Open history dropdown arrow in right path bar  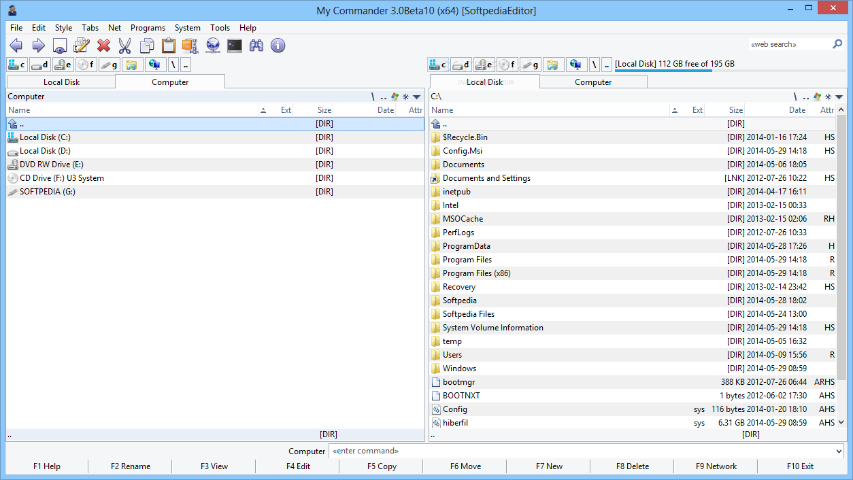839,97
